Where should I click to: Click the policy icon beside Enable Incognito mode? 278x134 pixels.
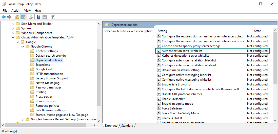[x=159, y=104]
